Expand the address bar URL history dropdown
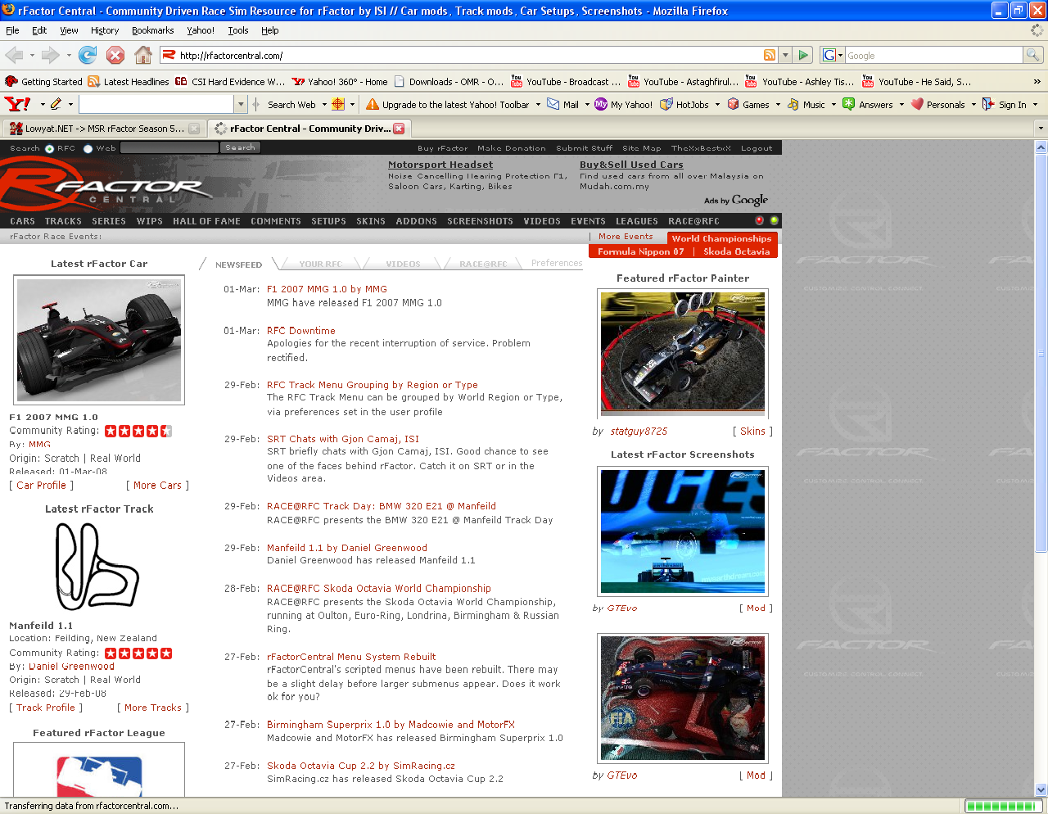The image size is (1048, 814). [785, 56]
